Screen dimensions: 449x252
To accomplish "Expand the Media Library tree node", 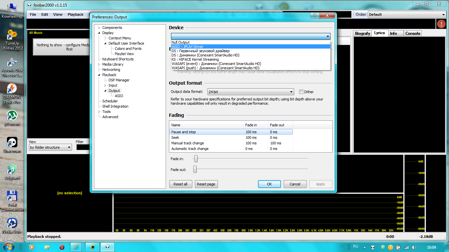I will 99,65.
